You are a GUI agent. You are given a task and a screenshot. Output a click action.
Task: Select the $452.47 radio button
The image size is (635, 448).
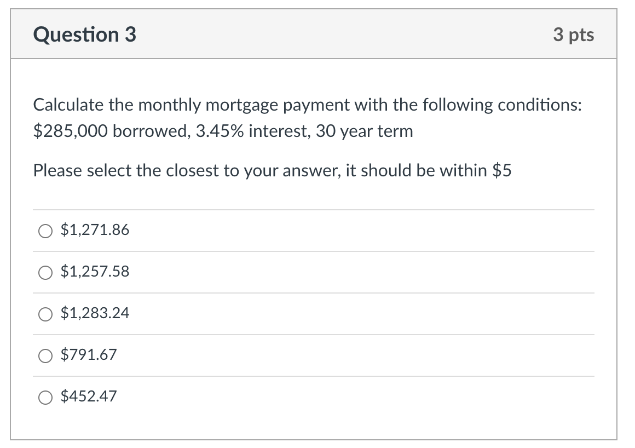[x=45, y=398]
